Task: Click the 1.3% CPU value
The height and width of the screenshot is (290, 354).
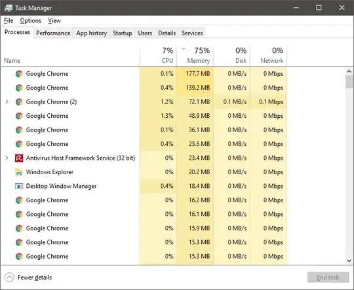Action: [x=167, y=116]
